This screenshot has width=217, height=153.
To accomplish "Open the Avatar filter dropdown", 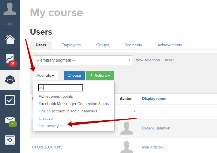I will pyautogui.click(x=129, y=112).
